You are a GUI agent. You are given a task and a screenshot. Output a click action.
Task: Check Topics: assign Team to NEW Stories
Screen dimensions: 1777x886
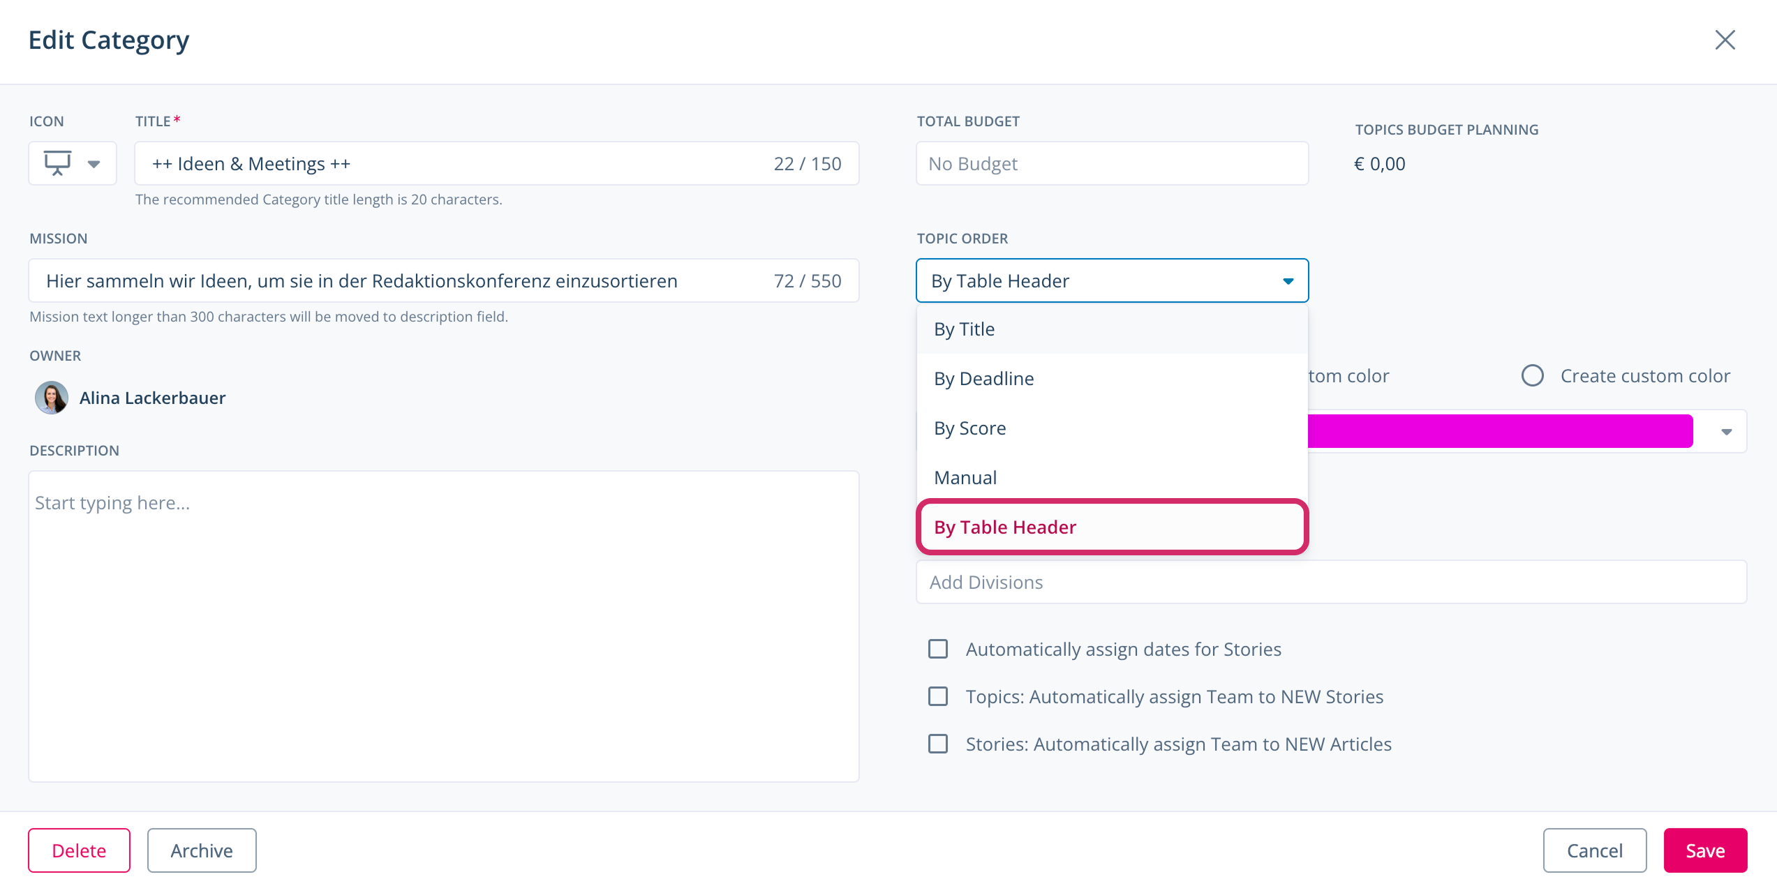click(x=938, y=696)
